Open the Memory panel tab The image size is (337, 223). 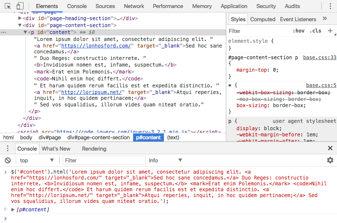pyautogui.click(x=202, y=6)
